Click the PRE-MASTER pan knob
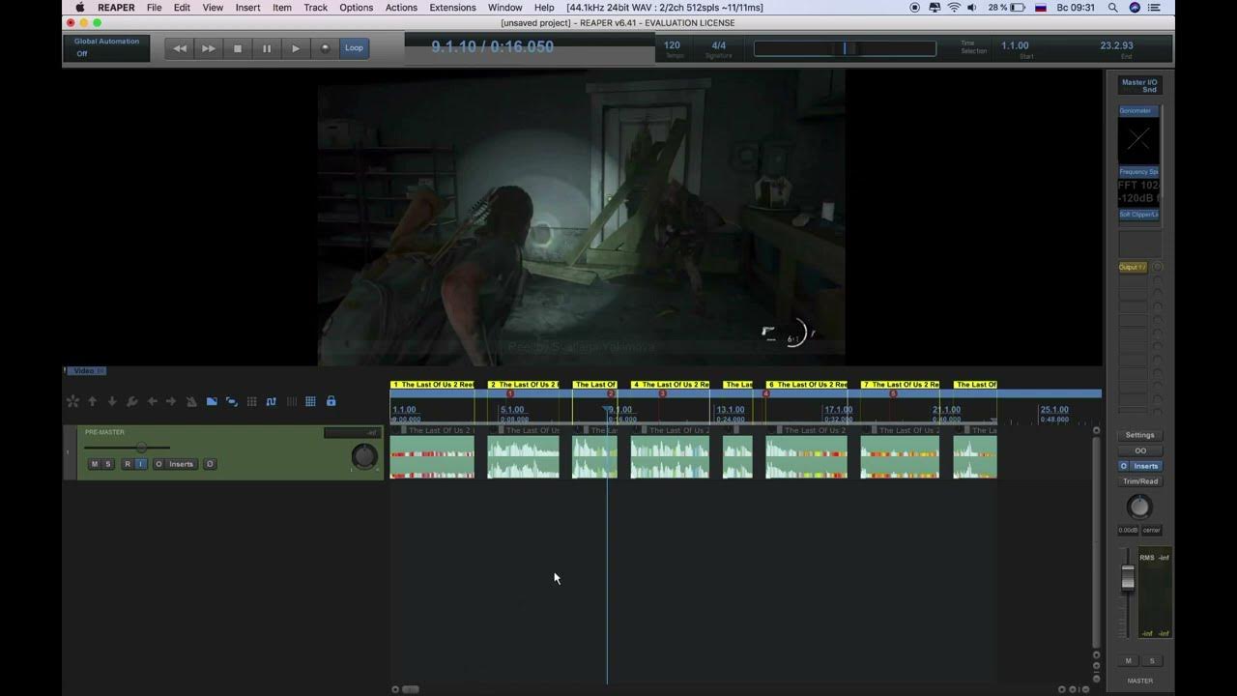1237x696 pixels. click(x=364, y=456)
